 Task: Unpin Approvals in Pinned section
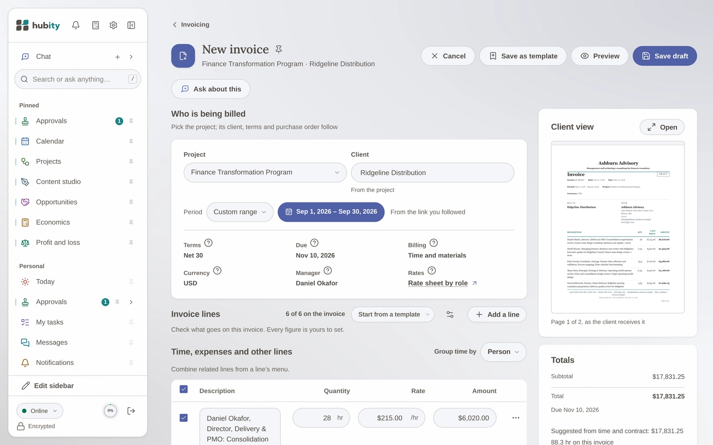tap(131, 121)
